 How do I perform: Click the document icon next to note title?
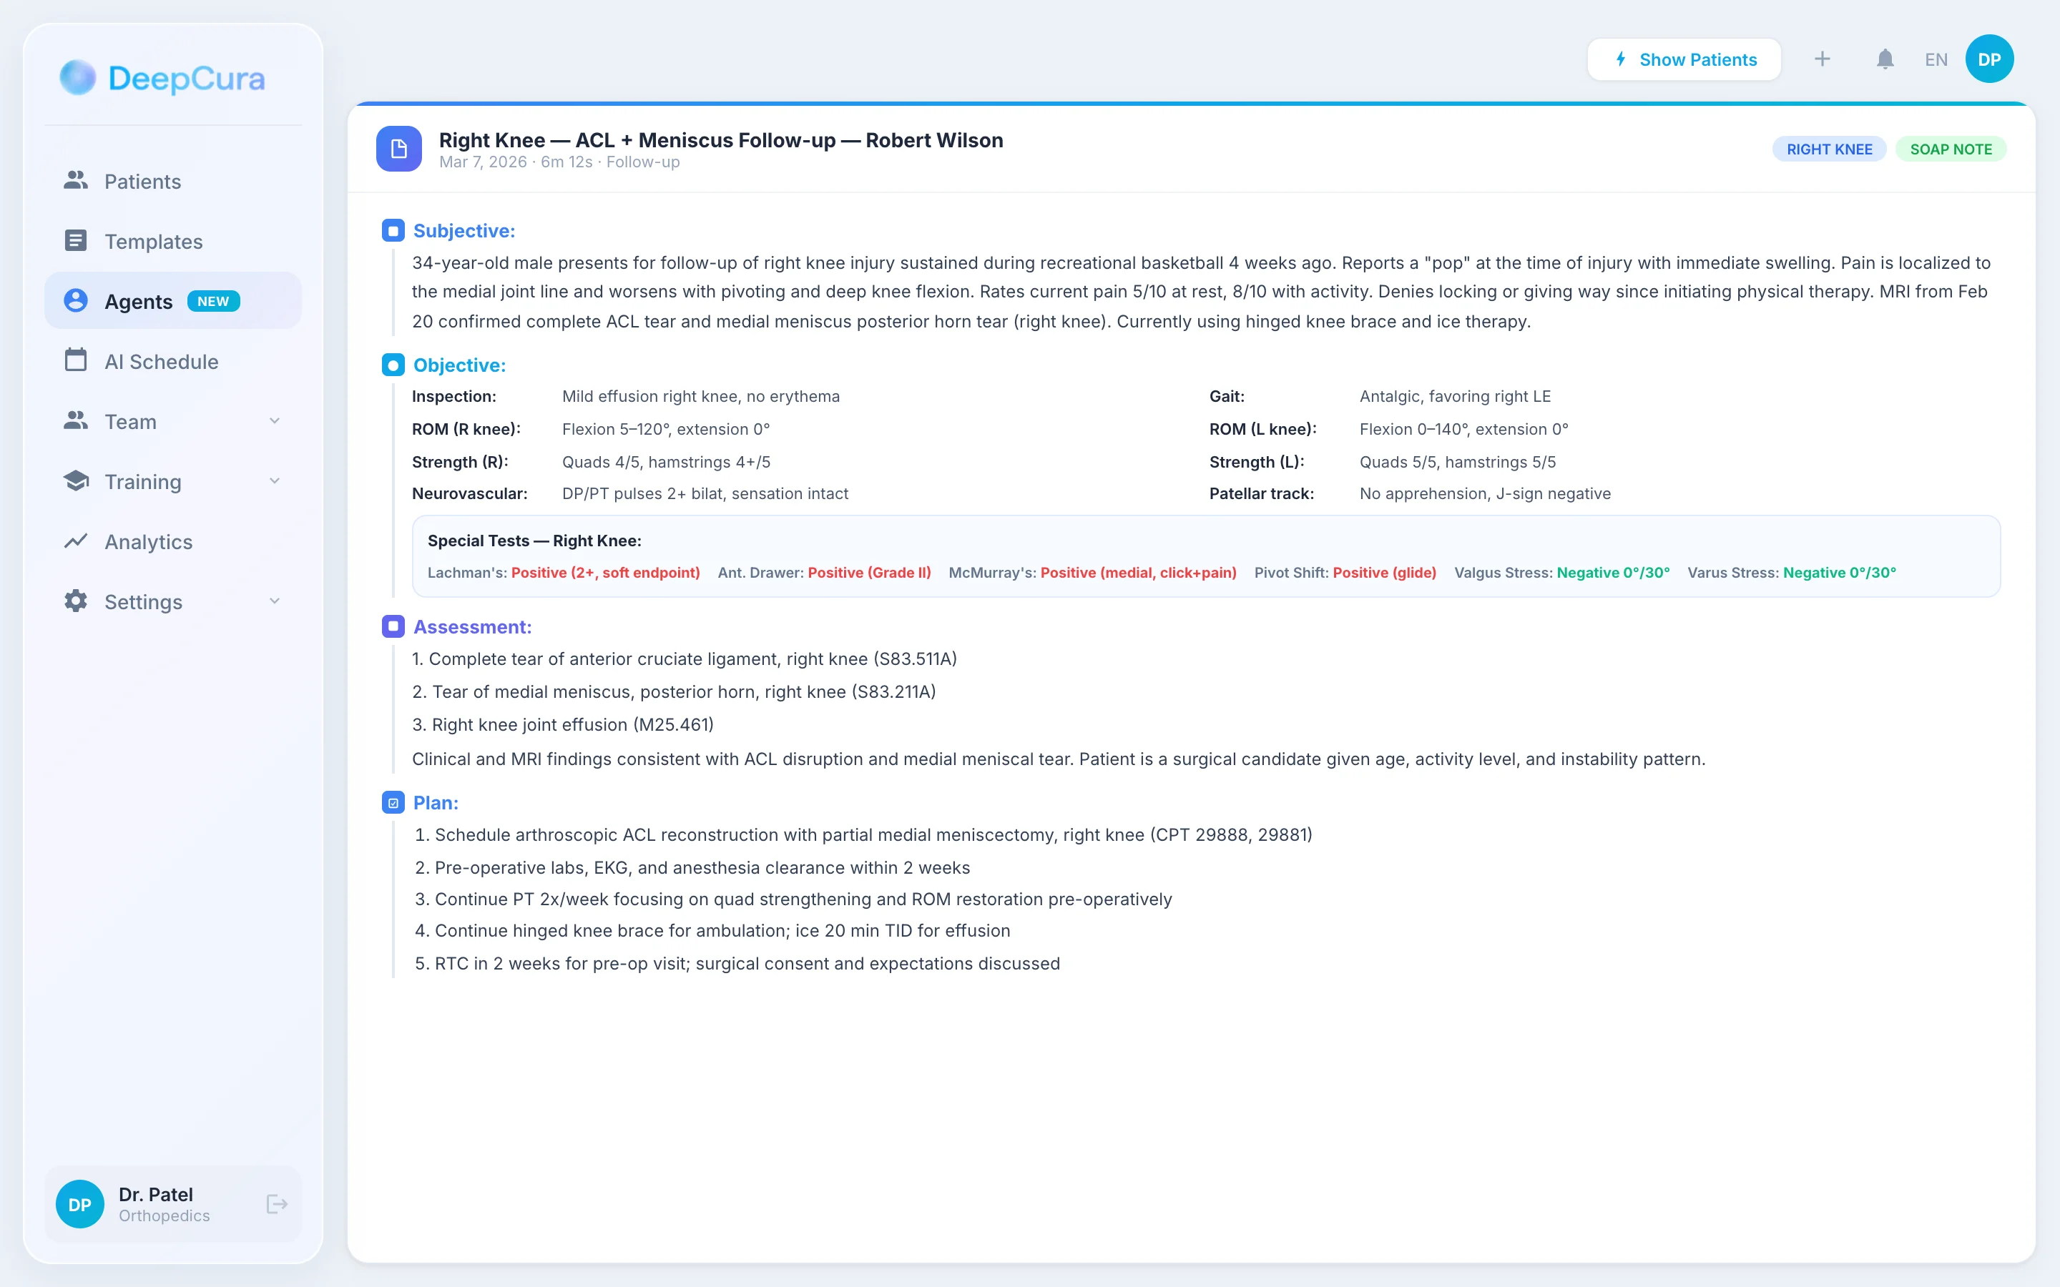tap(398, 149)
